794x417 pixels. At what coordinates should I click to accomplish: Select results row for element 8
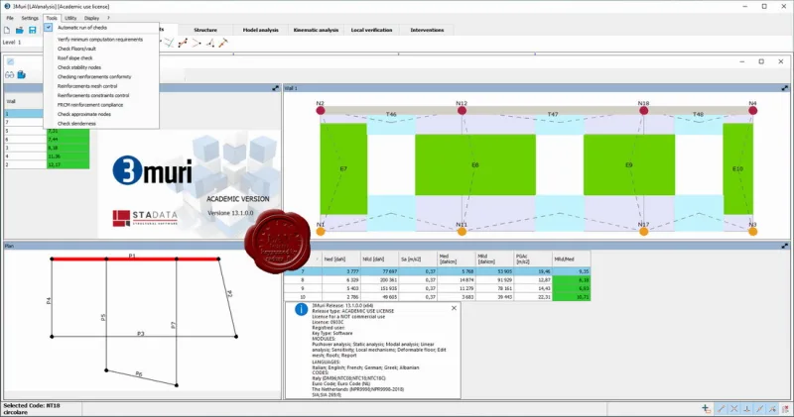(437, 279)
